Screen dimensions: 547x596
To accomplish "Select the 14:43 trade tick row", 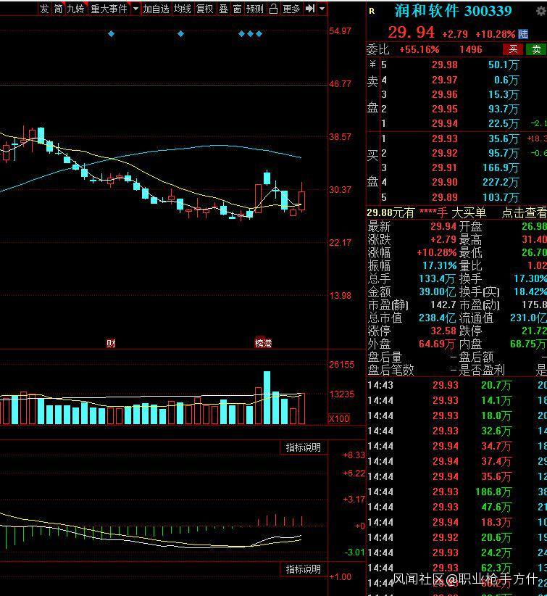I will (x=457, y=386).
